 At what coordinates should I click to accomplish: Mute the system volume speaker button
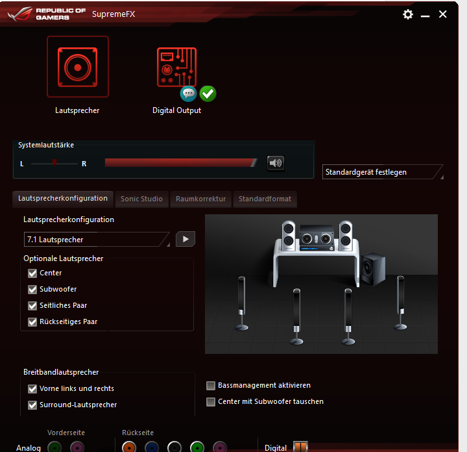tap(276, 163)
